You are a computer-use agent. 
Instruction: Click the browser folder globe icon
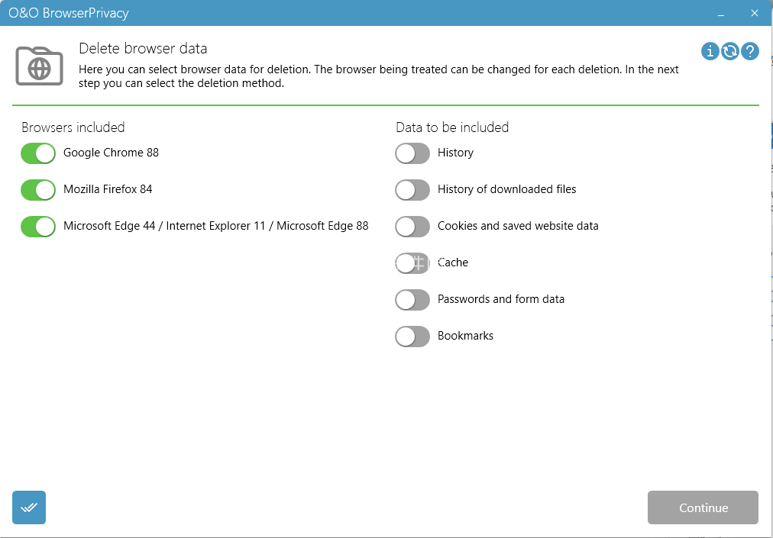point(39,66)
